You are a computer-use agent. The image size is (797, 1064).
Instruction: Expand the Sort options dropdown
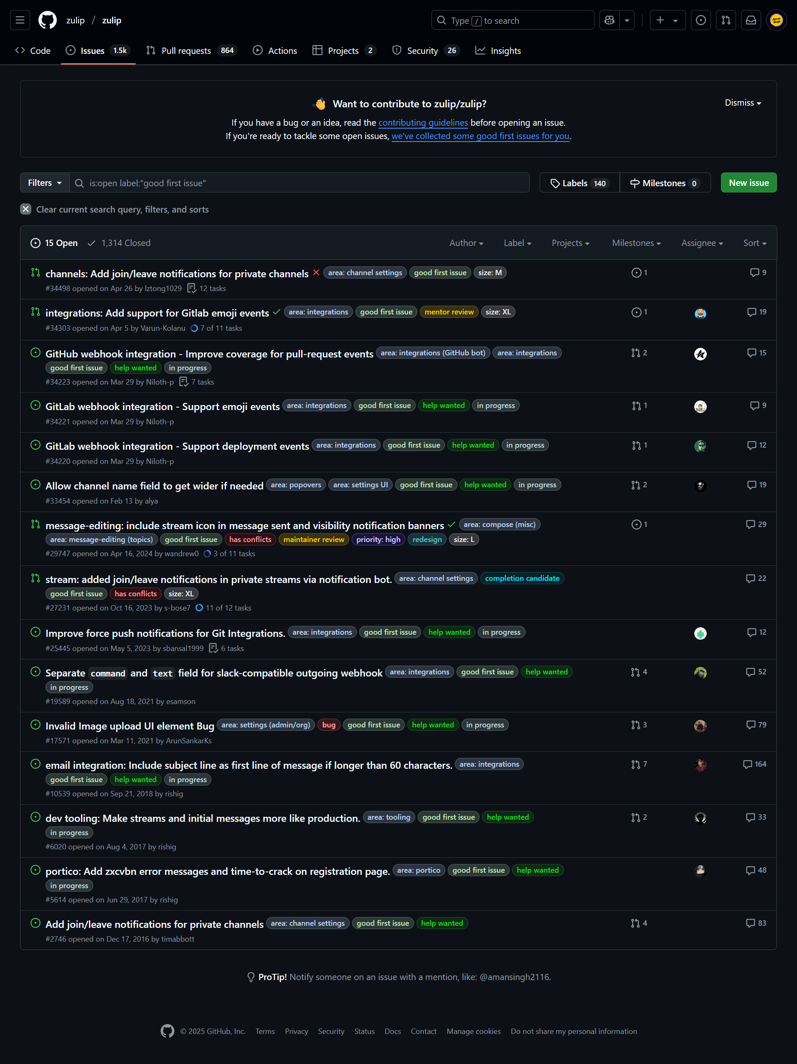[754, 243]
